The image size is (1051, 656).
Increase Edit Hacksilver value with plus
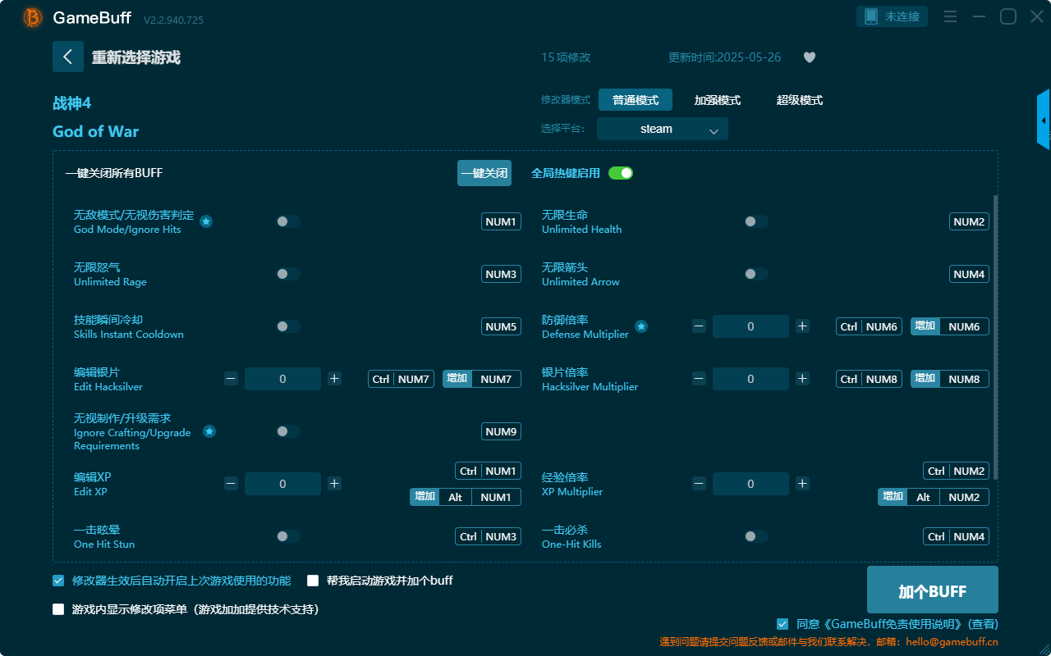[x=334, y=379]
